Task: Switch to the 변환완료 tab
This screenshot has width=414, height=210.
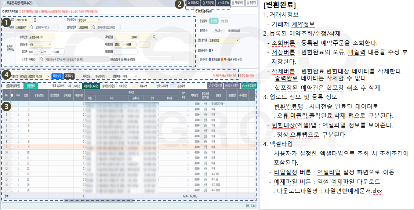Action: [31, 86]
